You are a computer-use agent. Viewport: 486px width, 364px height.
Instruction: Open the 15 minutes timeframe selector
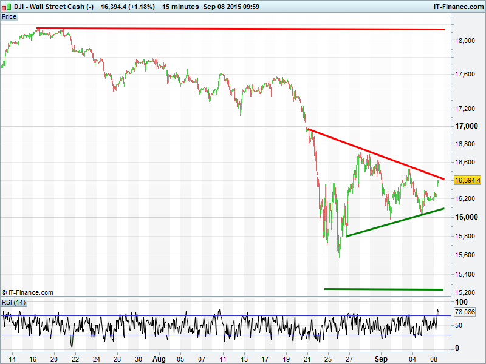[180, 7]
